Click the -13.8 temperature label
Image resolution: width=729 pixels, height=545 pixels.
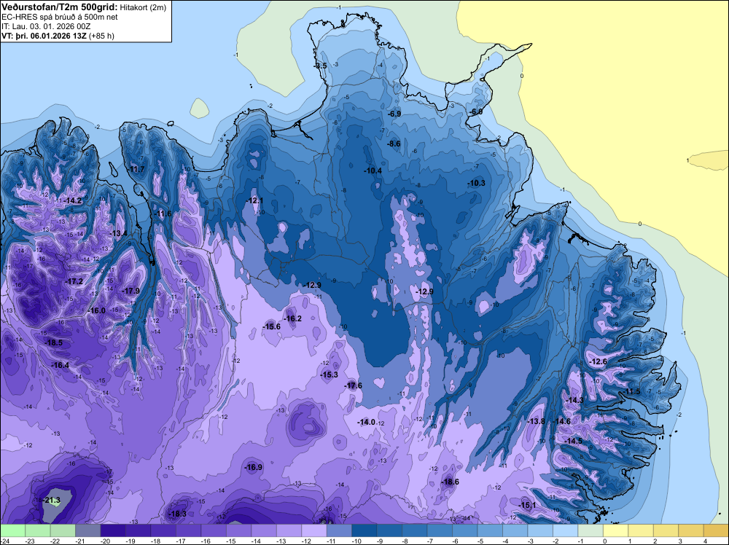point(537,421)
